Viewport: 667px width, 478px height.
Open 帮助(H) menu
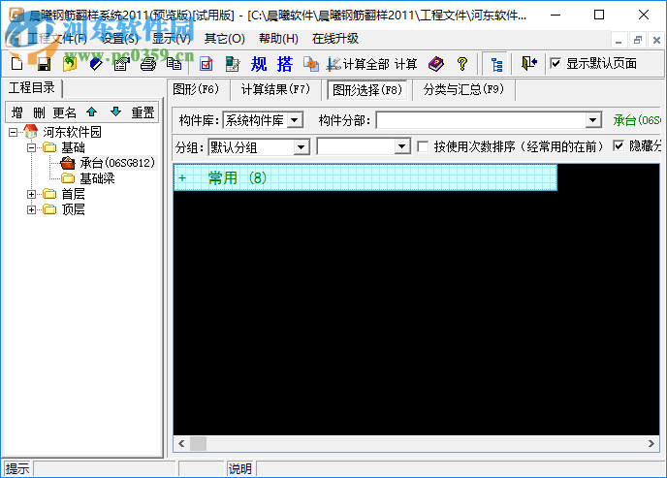(278, 39)
